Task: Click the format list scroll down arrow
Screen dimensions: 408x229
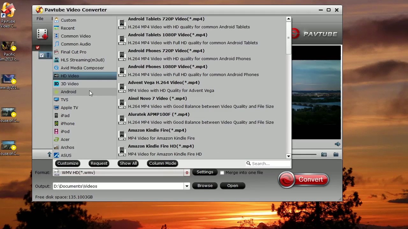Action: tap(288, 156)
